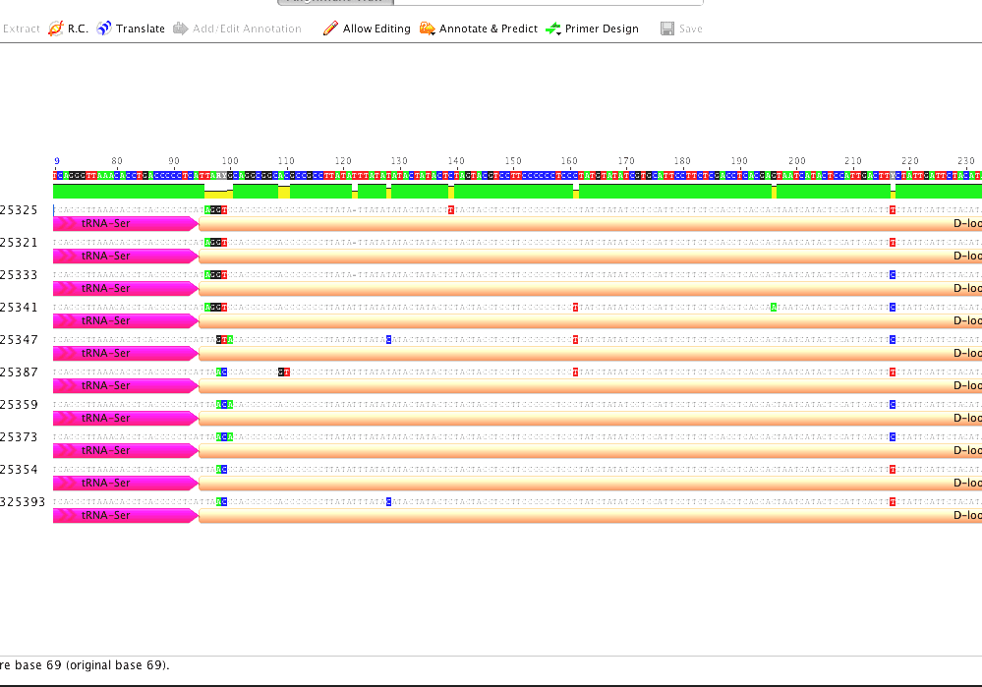
Task: Click position 100 on the ruler
Action: [x=229, y=161]
